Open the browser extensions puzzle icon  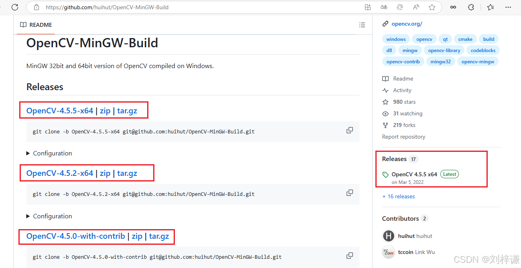471,7
